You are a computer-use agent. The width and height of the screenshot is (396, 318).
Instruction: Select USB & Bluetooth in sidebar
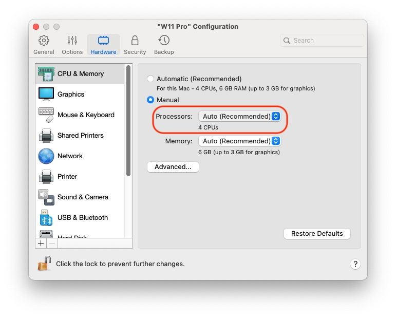(x=82, y=218)
